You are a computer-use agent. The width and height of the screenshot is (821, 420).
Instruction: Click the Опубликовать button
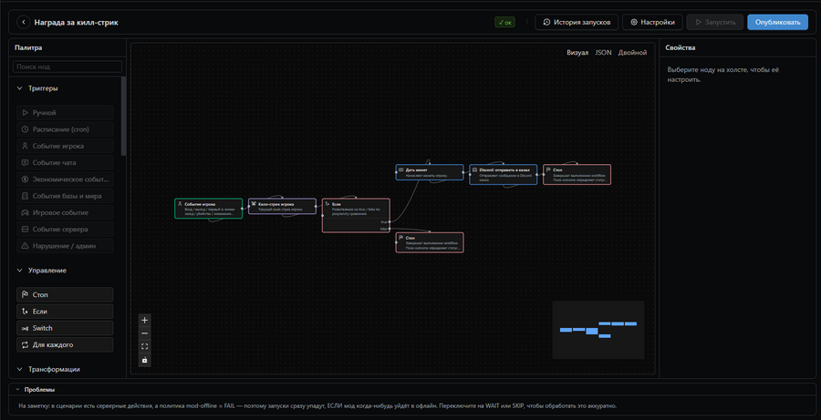point(777,23)
